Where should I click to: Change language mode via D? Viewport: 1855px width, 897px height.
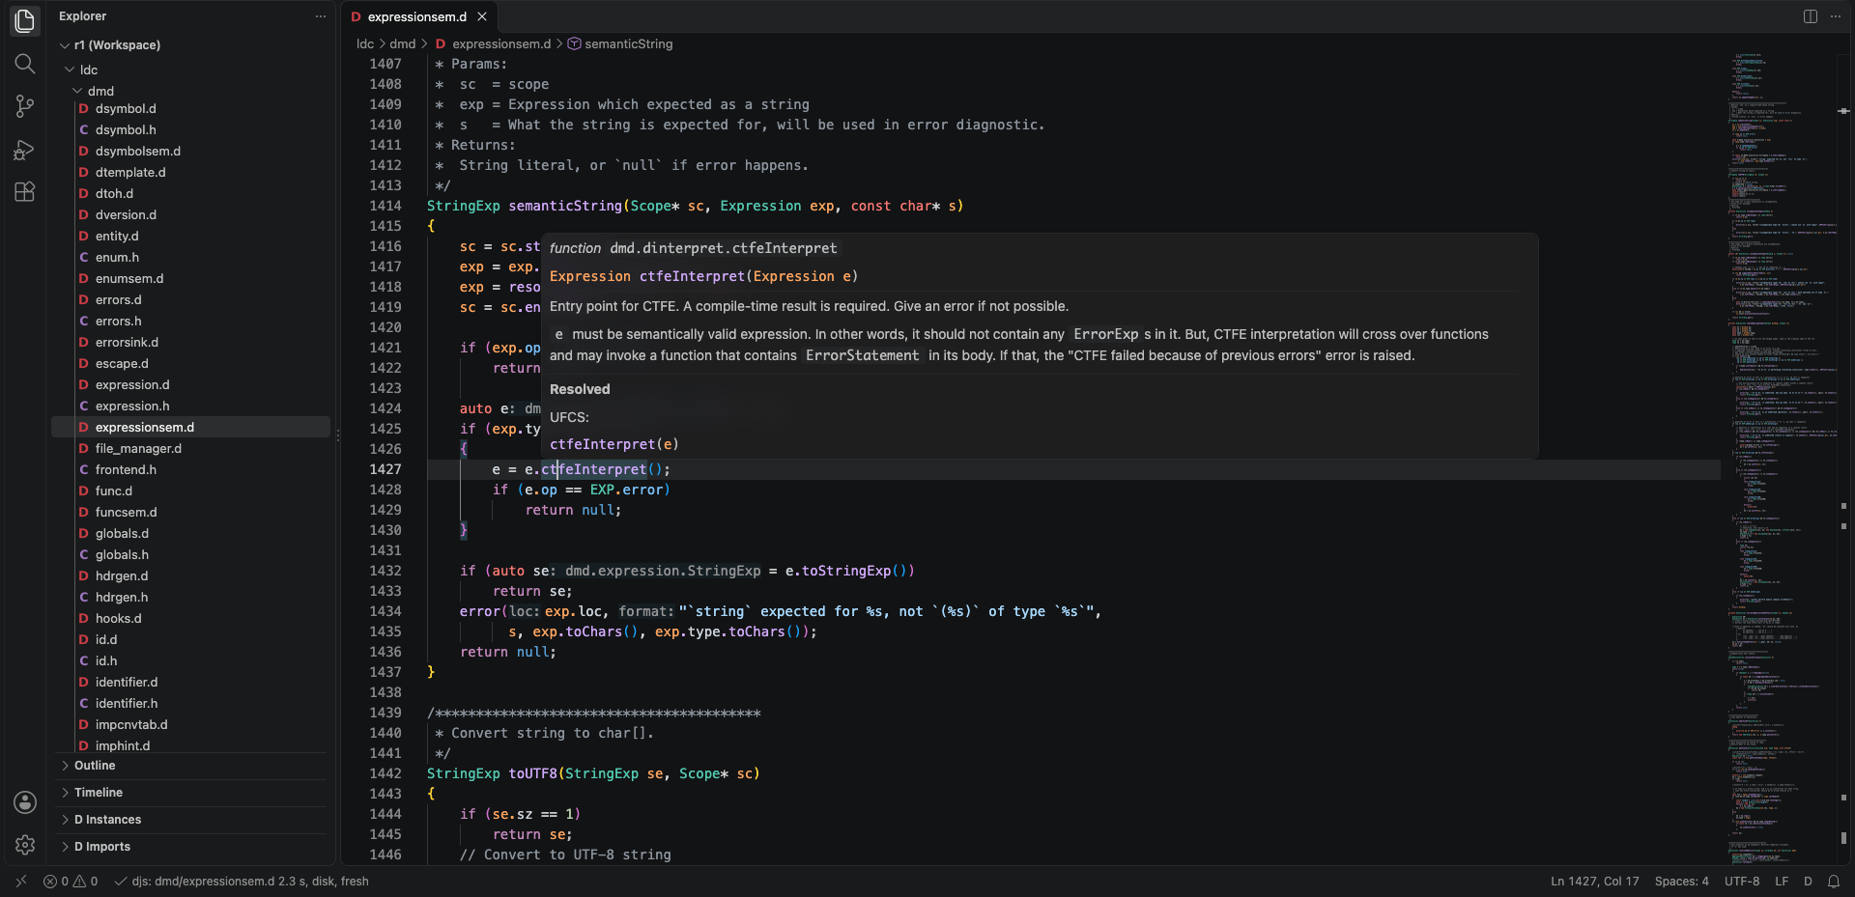[x=1808, y=881]
